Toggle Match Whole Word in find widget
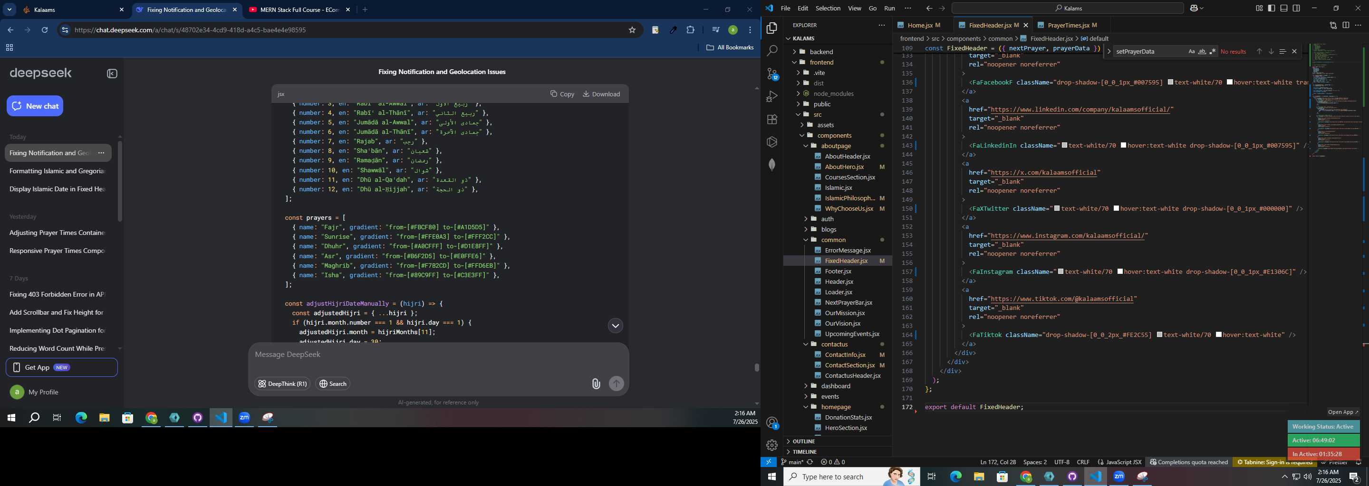Screen dimensions: 1369x486 pos(1202,51)
